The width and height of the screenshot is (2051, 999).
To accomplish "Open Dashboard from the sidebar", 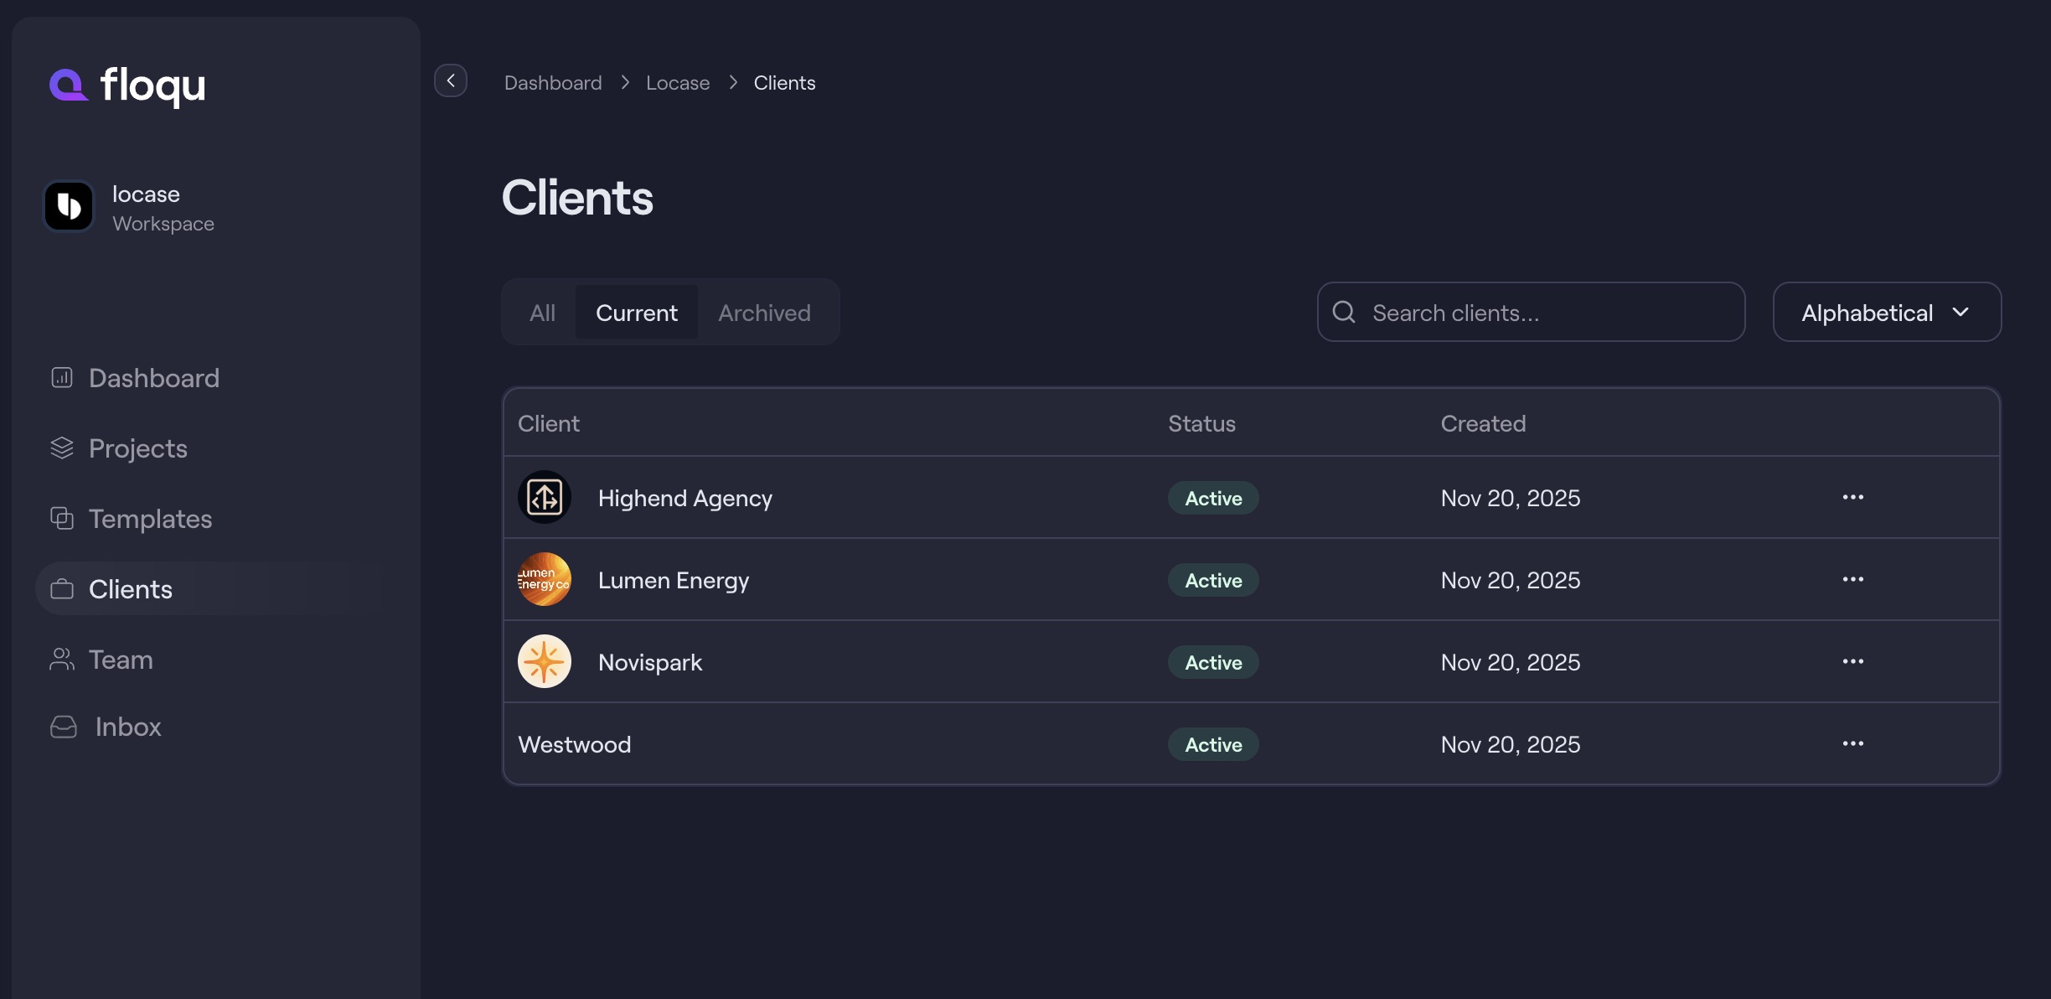I will (153, 378).
